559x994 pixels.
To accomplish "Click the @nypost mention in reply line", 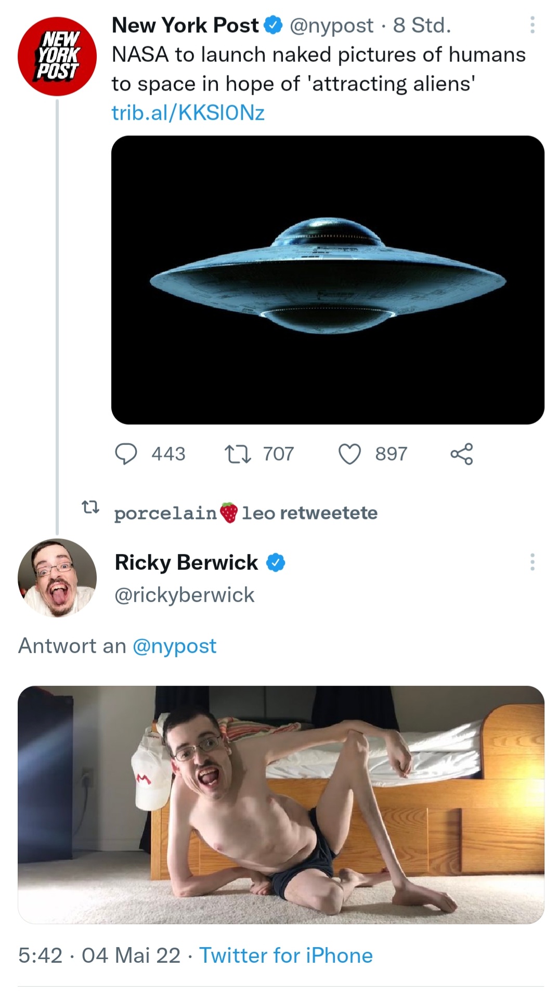I will (174, 646).
